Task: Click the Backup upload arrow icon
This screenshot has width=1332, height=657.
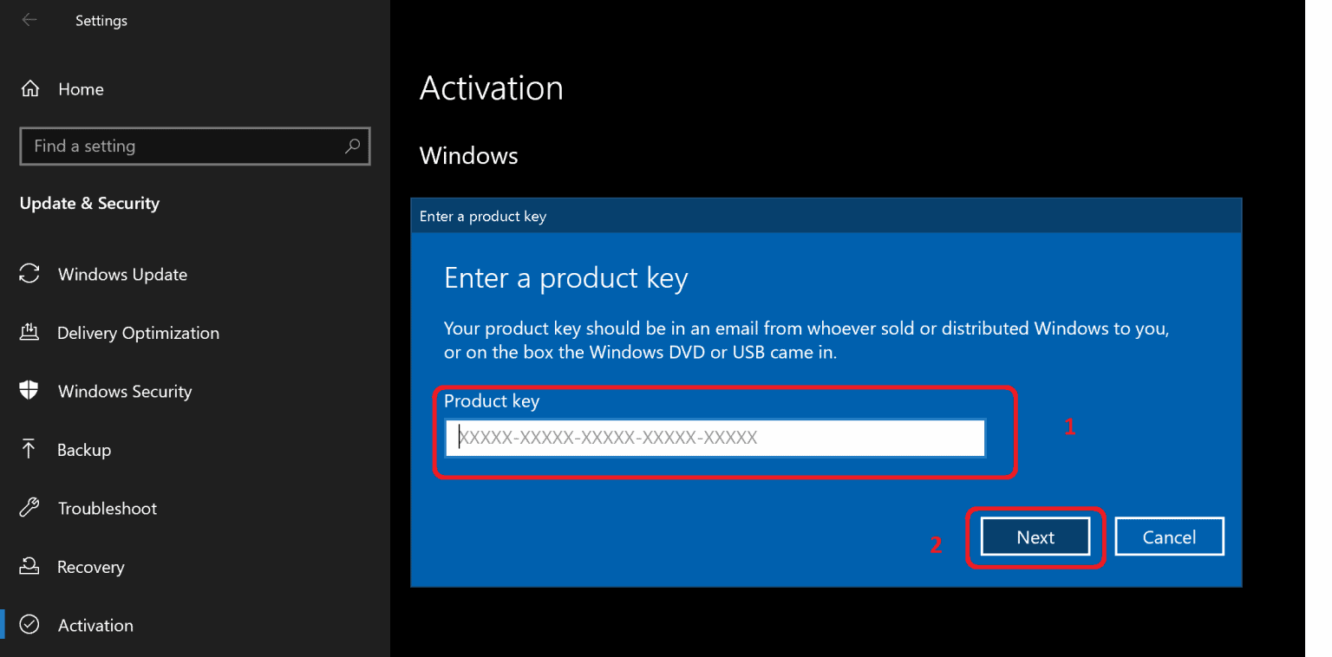Action: pos(29,449)
